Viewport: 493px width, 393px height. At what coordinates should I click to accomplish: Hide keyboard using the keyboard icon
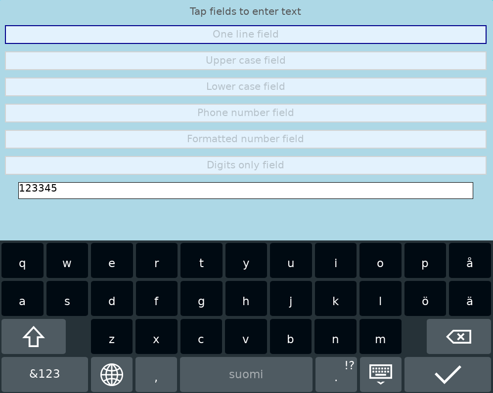[x=380, y=375]
